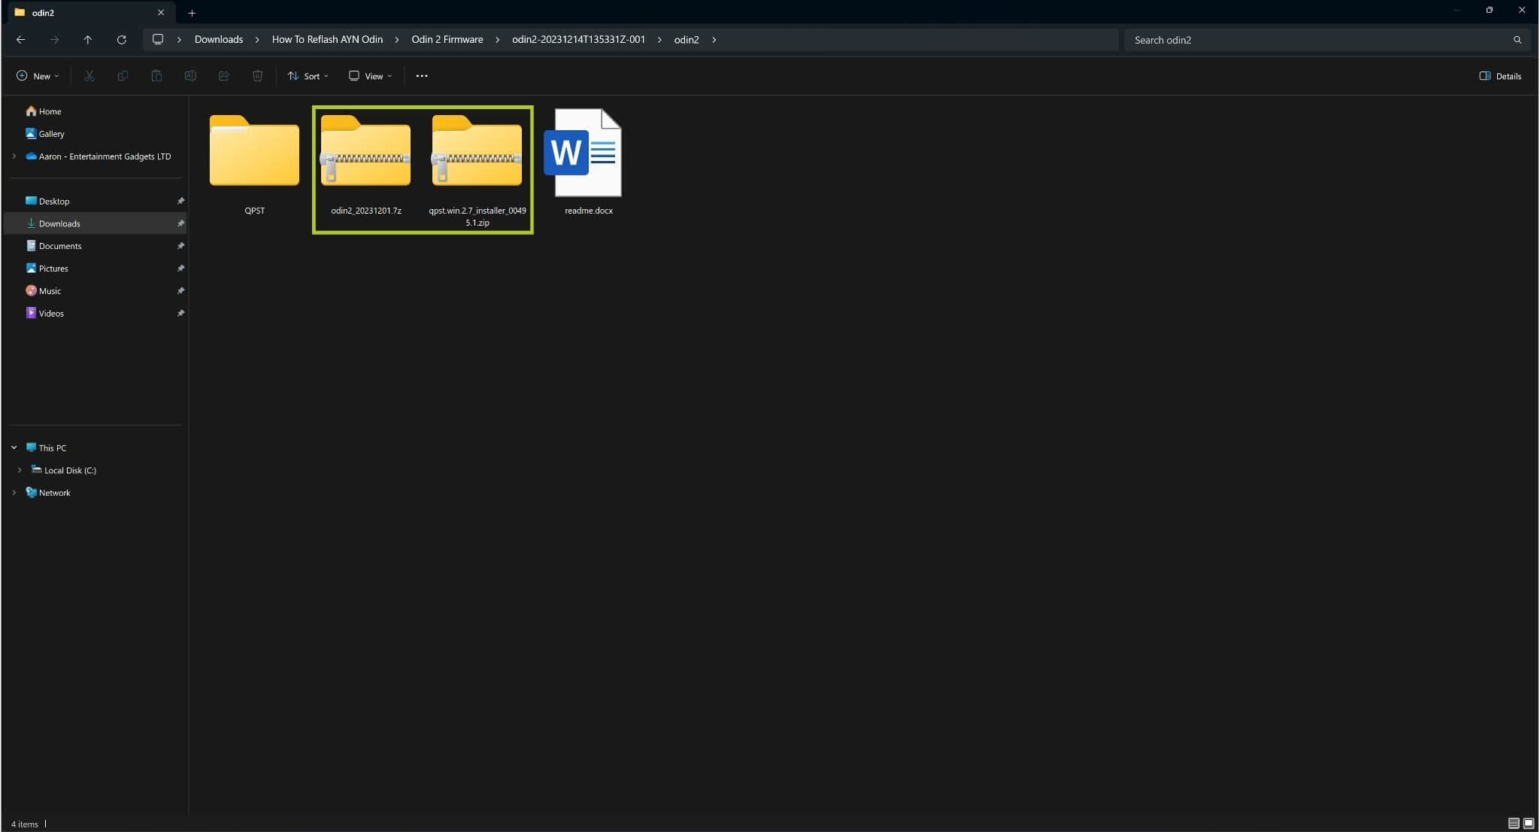Switch to large icons view in status bar
Screen dimensions: 1540x832
point(1529,823)
